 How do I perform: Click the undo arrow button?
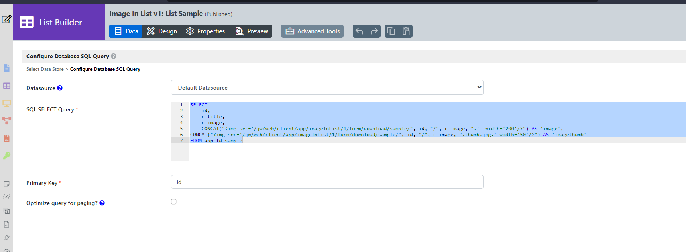tap(360, 31)
